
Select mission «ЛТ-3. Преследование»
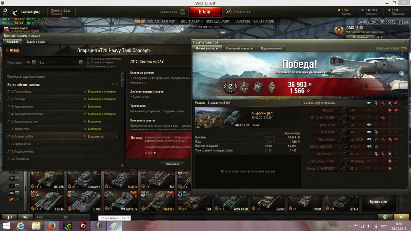pyautogui.click(x=62, y=106)
